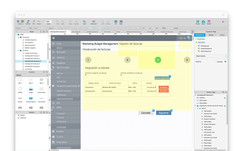Select the Connect tool in toolbar

coord(28,22)
